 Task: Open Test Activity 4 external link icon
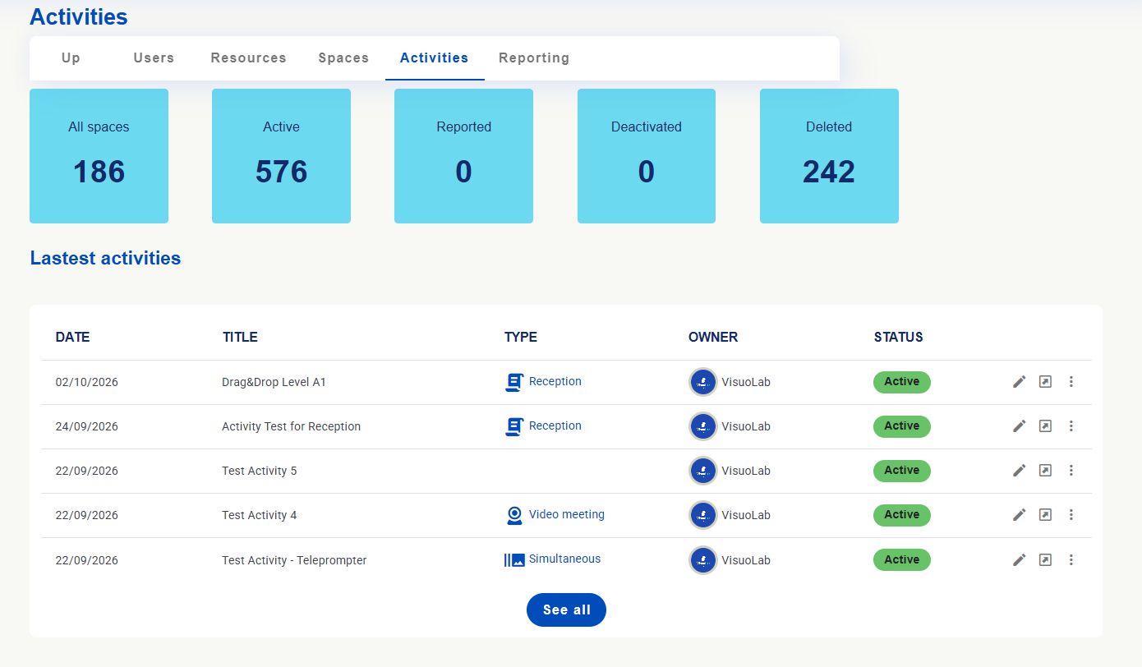click(x=1045, y=515)
